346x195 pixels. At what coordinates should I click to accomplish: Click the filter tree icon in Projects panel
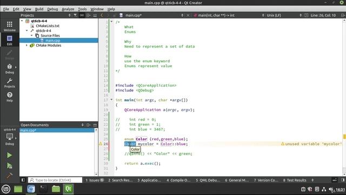point(75,15)
